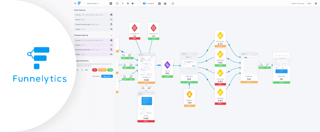
Task: Open People filter under Filter Data by
Action: [94, 29]
